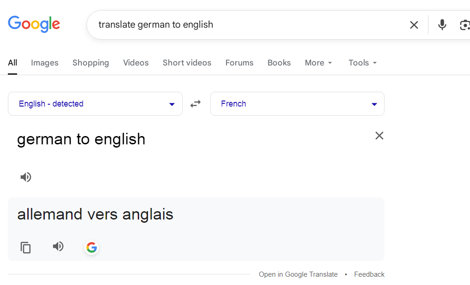Clear the search box text
The height and width of the screenshot is (285, 470).
pyautogui.click(x=414, y=25)
